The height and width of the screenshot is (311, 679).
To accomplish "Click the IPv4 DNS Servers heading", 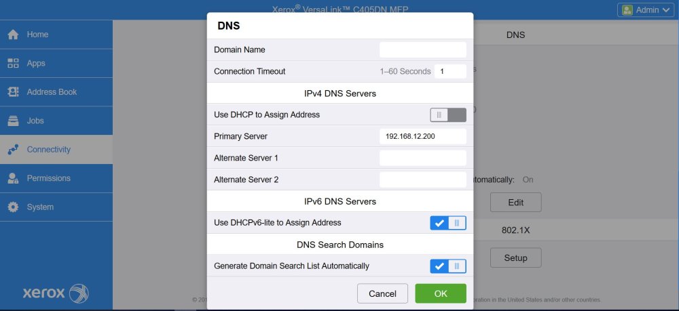I will point(340,94).
